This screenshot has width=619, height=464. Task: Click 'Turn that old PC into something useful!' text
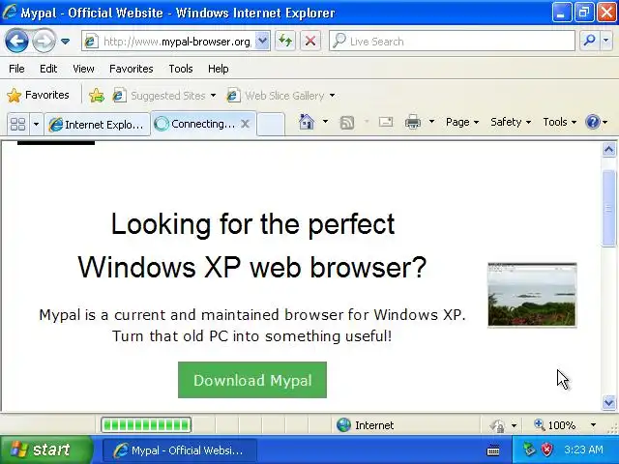click(251, 336)
